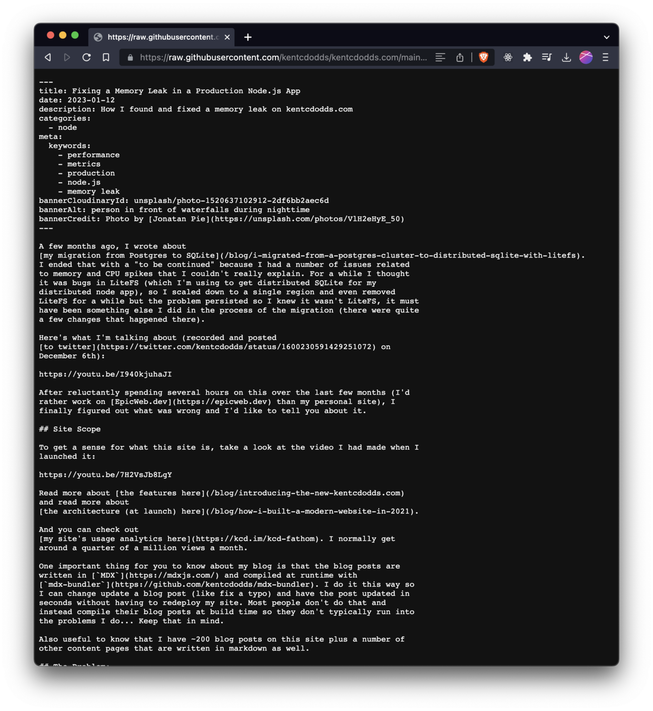Image resolution: width=653 pixels, height=711 pixels.
Task: Open Brave reader mode view
Action: coord(440,57)
